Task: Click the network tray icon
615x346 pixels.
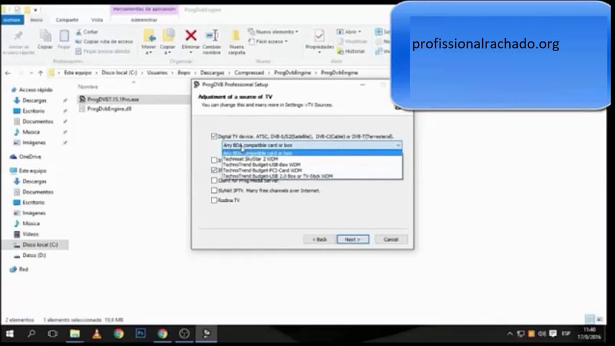Action: click(521, 334)
